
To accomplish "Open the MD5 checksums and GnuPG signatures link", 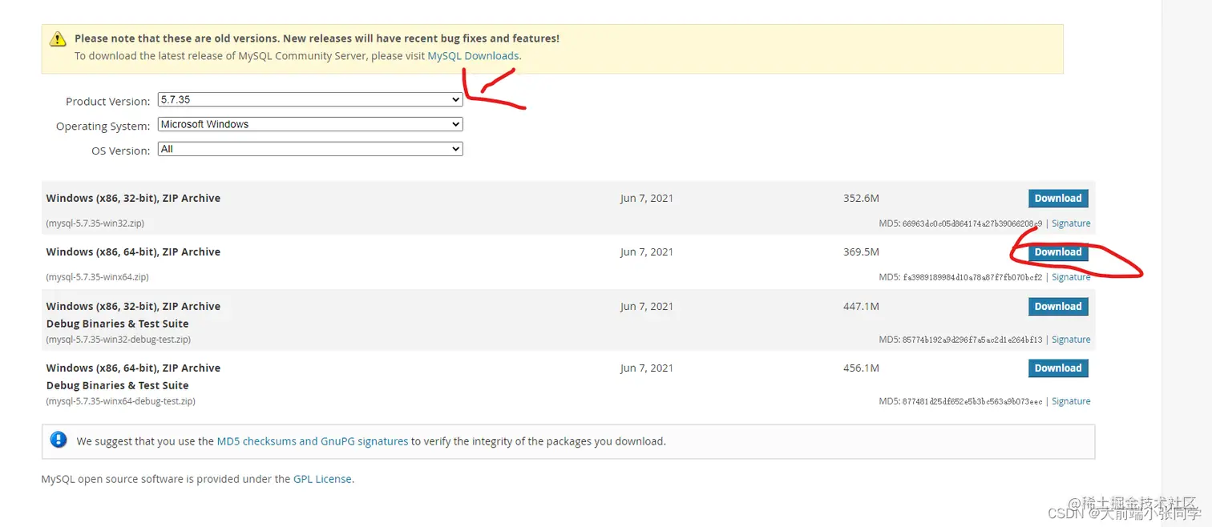I will (313, 441).
